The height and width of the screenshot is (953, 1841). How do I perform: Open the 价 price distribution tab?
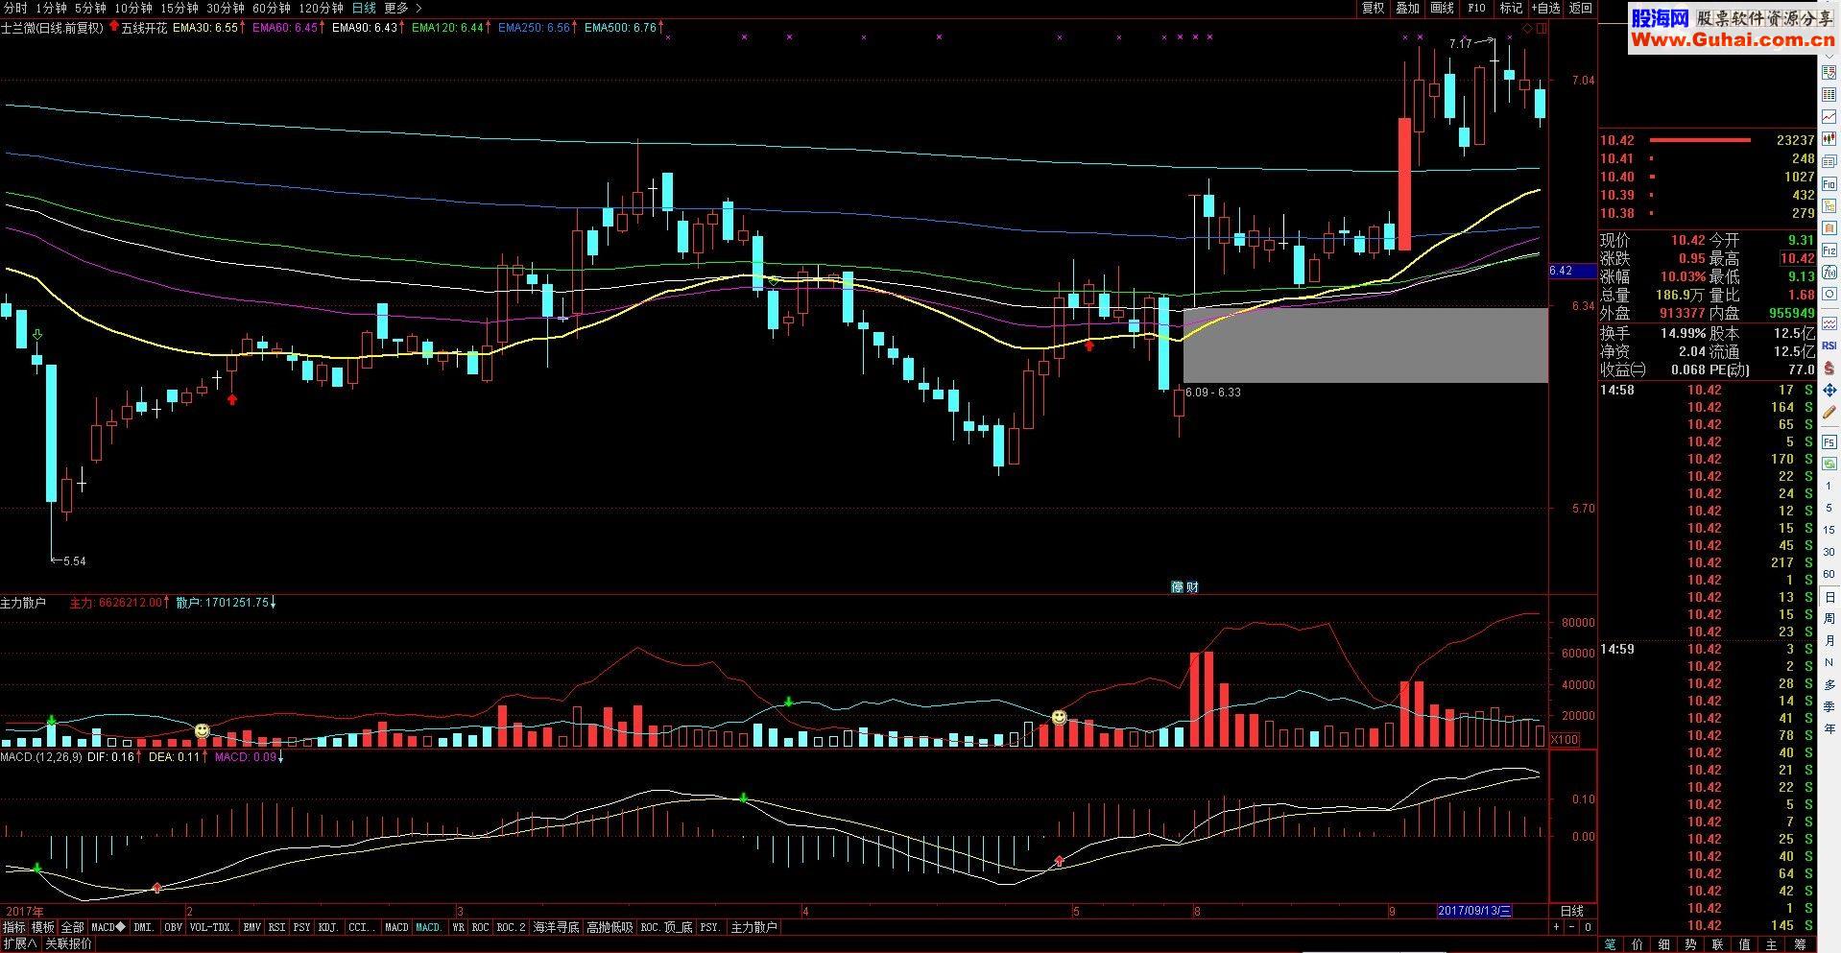(1637, 944)
